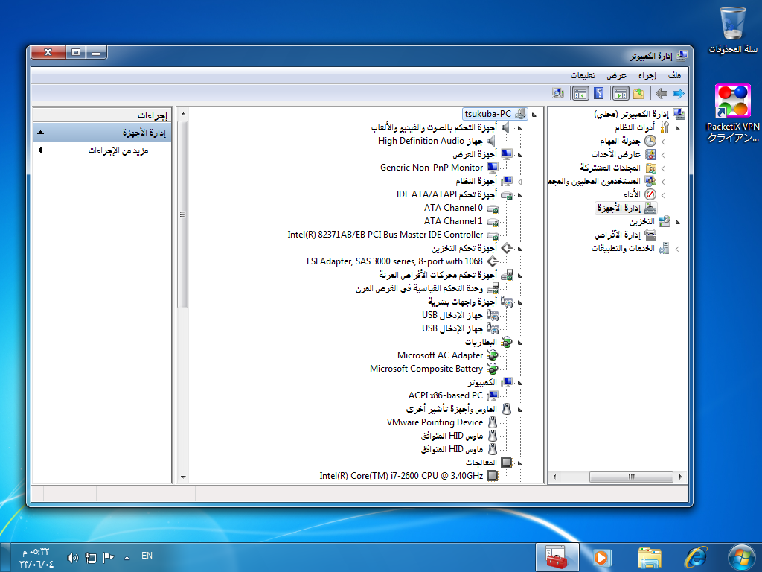762x572 pixels.
Task: Click the blue right-pointing navigation arrow in the toolbar
Action: (679, 93)
